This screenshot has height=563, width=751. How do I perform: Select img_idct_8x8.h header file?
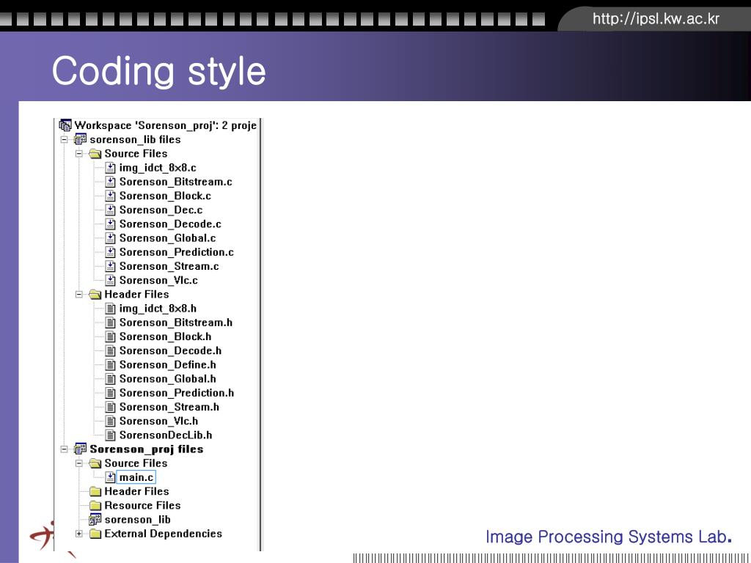pyautogui.click(x=158, y=309)
